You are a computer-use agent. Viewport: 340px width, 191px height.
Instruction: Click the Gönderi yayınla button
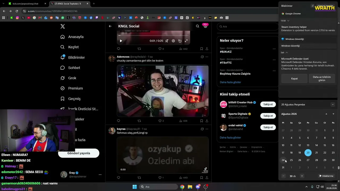[79, 153]
